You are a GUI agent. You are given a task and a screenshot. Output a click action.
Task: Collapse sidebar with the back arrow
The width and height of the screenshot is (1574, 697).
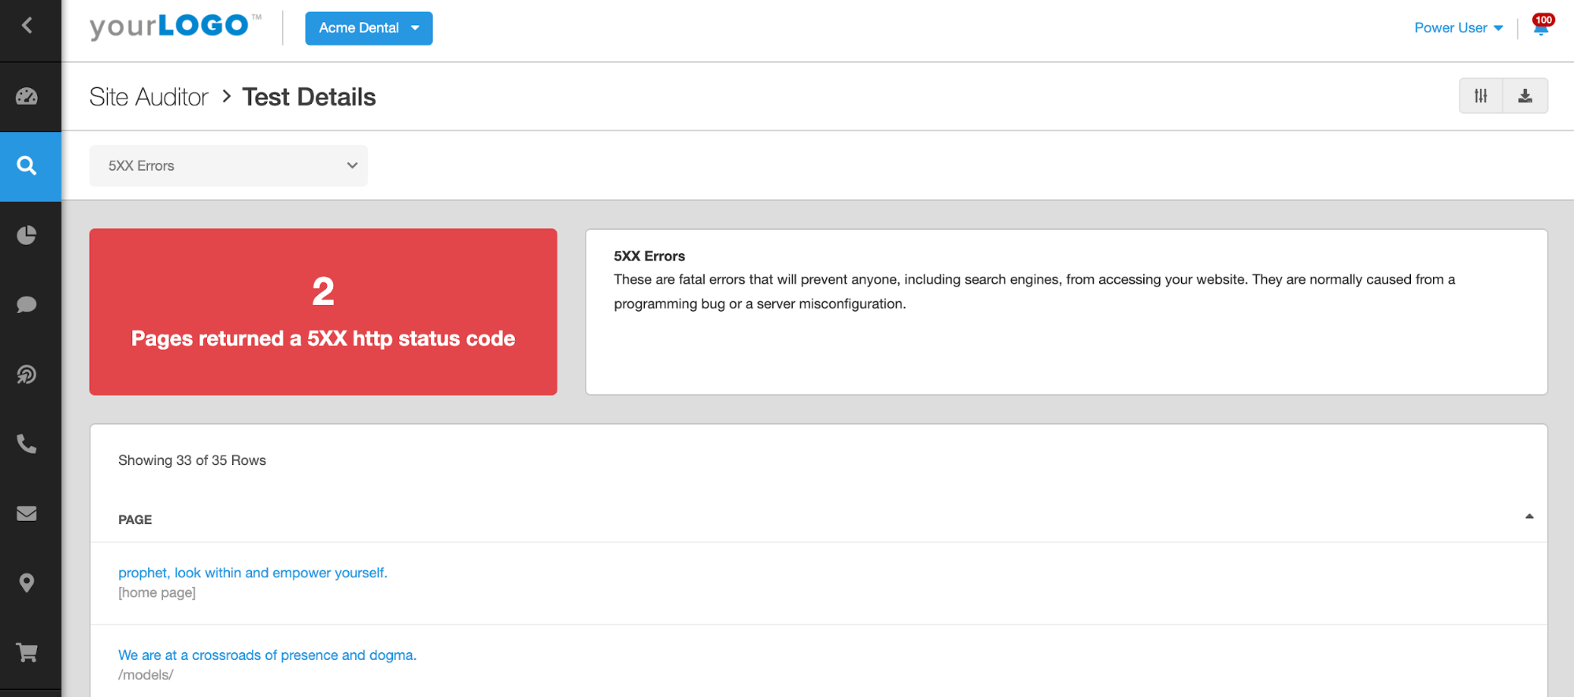[28, 26]
